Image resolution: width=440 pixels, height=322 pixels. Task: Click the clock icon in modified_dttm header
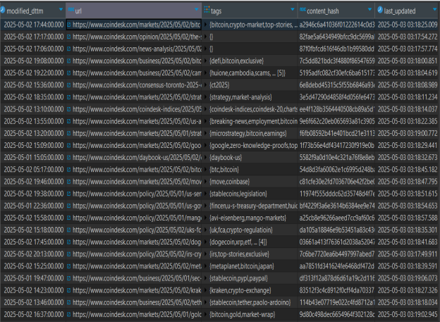(x=4, y=11)
